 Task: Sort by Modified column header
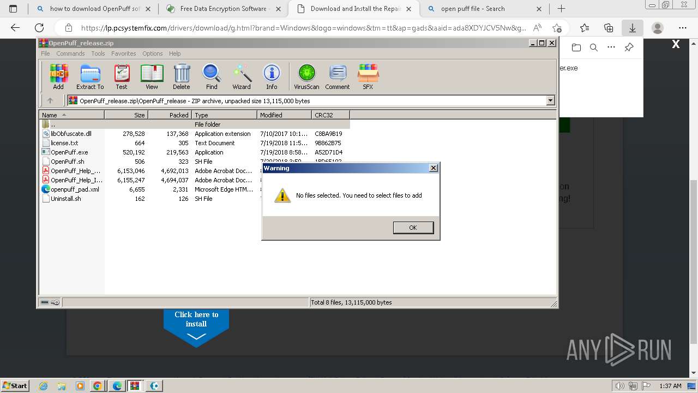[x=284, y=115]
